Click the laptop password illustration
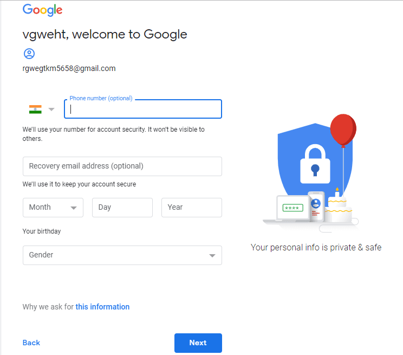The image size is (403, 355). tap(292, 209)
